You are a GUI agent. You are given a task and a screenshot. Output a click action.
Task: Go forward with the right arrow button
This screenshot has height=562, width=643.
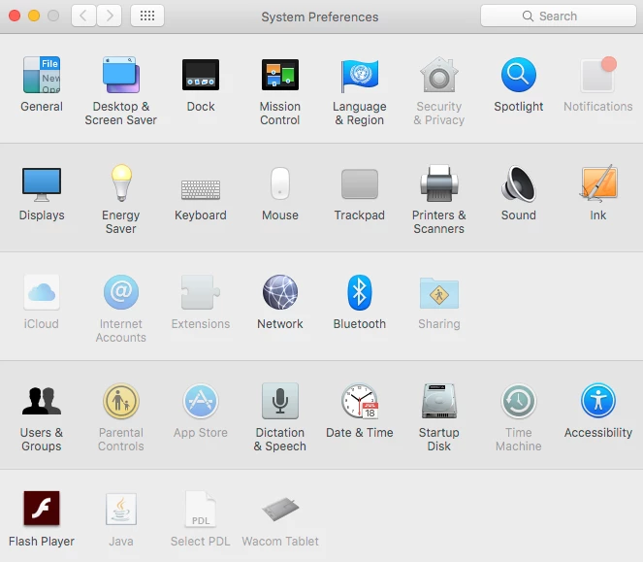coord(109,16)
